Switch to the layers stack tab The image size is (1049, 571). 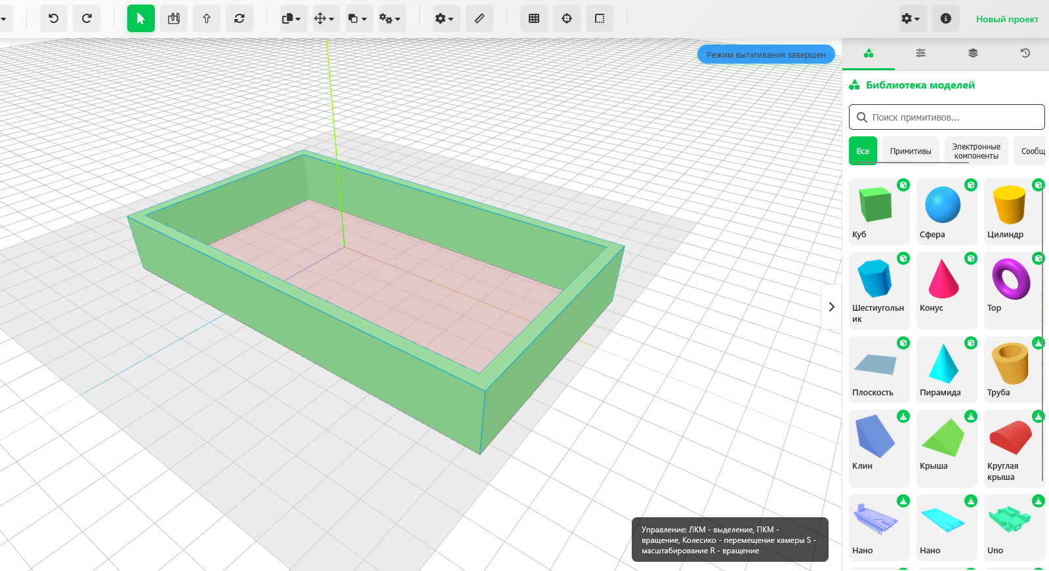[973, 53]
